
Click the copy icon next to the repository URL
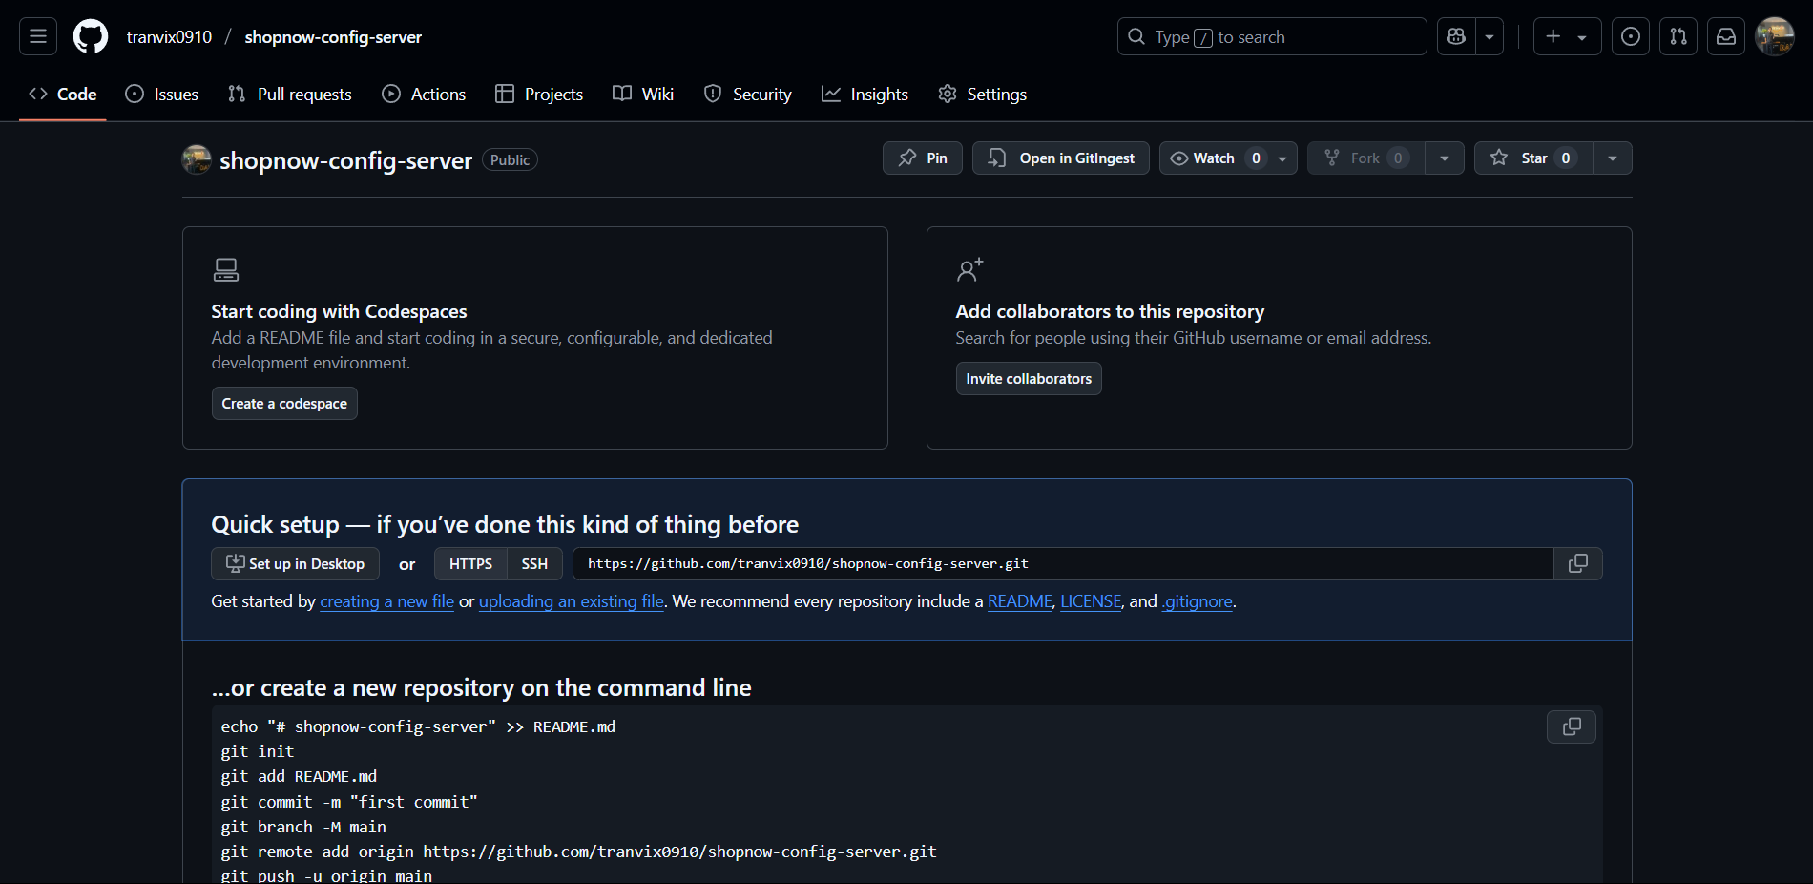(1576, 563)
